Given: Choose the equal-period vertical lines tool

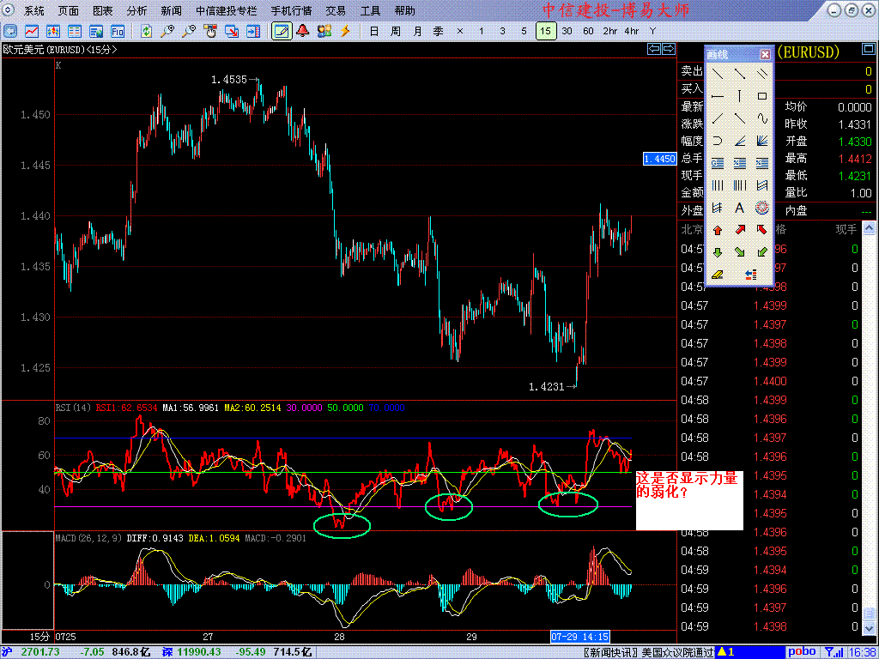Looking at the screenshot, I should [717, 185].
